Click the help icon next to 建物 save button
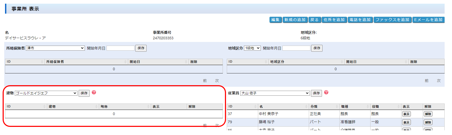The image size is (452, 135). (94, 93)
